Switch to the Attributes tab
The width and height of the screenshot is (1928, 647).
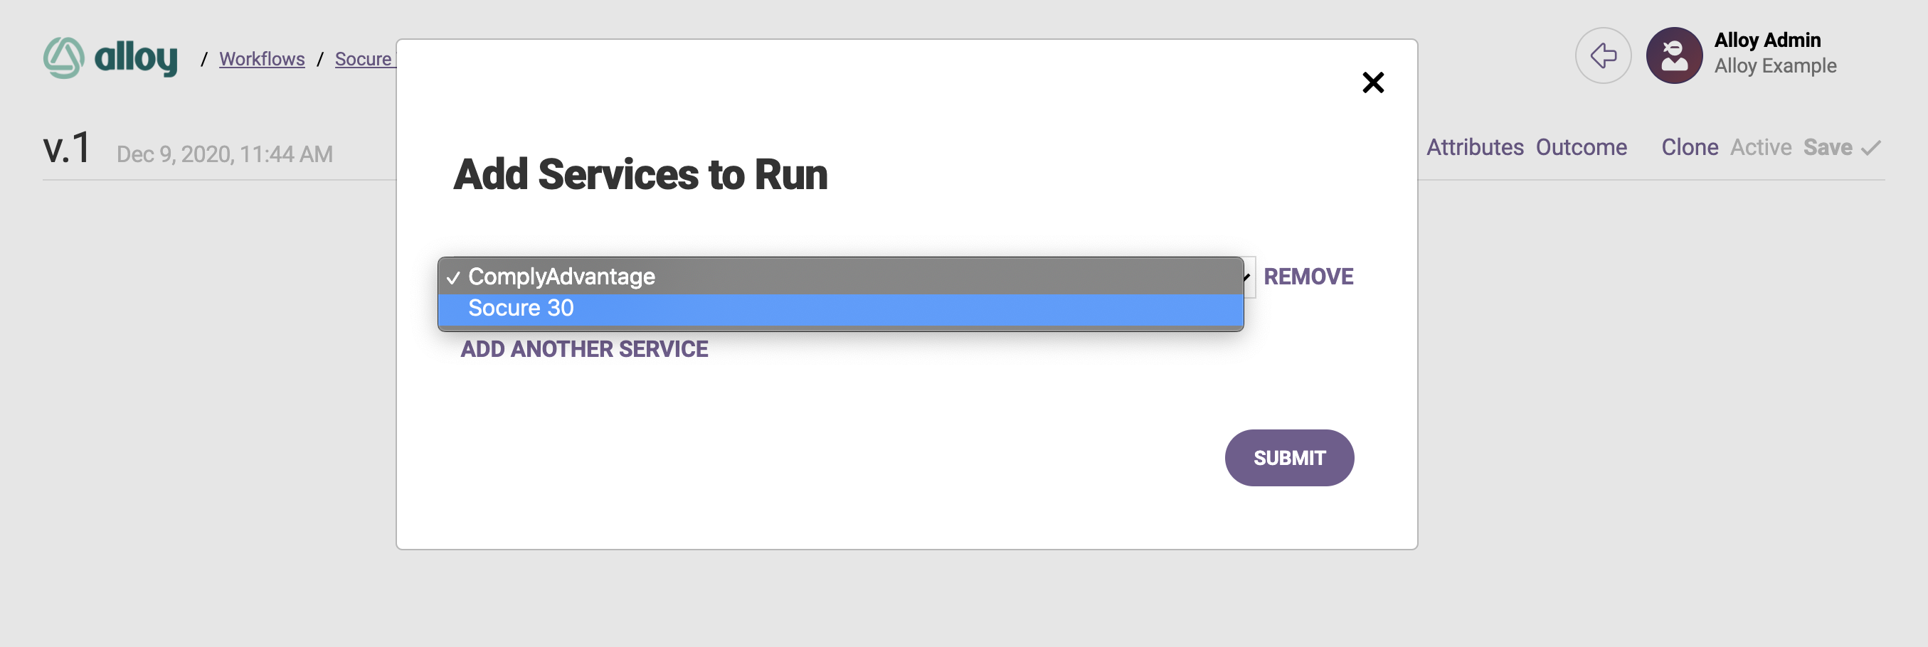1474,147
